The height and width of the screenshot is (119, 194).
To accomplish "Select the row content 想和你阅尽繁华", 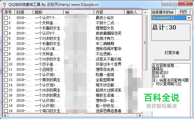I will (108, 49).
